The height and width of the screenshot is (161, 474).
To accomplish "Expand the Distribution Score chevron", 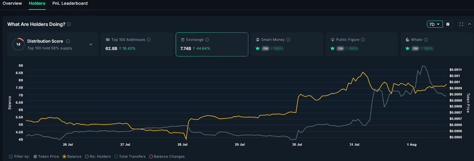I will pyautogui.click(x=91, y=44).
